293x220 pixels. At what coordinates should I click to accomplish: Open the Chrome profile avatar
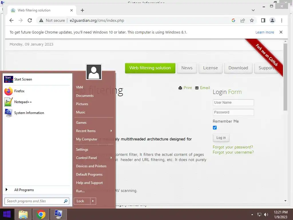(272, 20)
